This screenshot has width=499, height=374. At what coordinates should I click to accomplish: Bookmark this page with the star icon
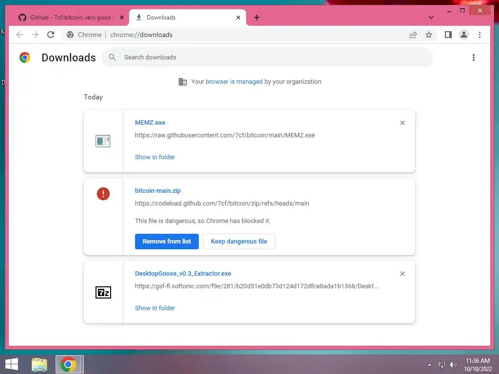429,35
